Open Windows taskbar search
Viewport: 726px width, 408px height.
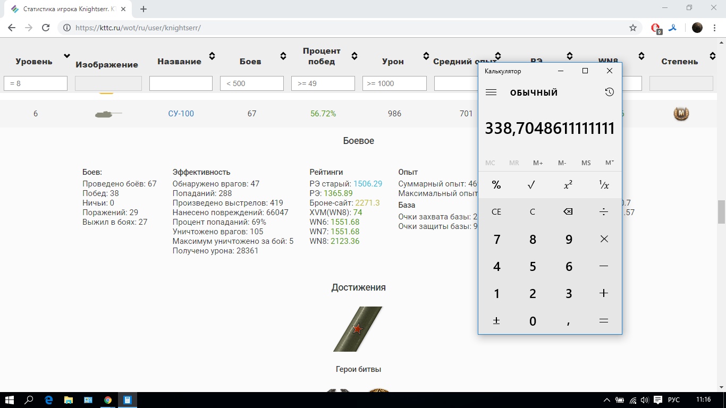point(29,400)
